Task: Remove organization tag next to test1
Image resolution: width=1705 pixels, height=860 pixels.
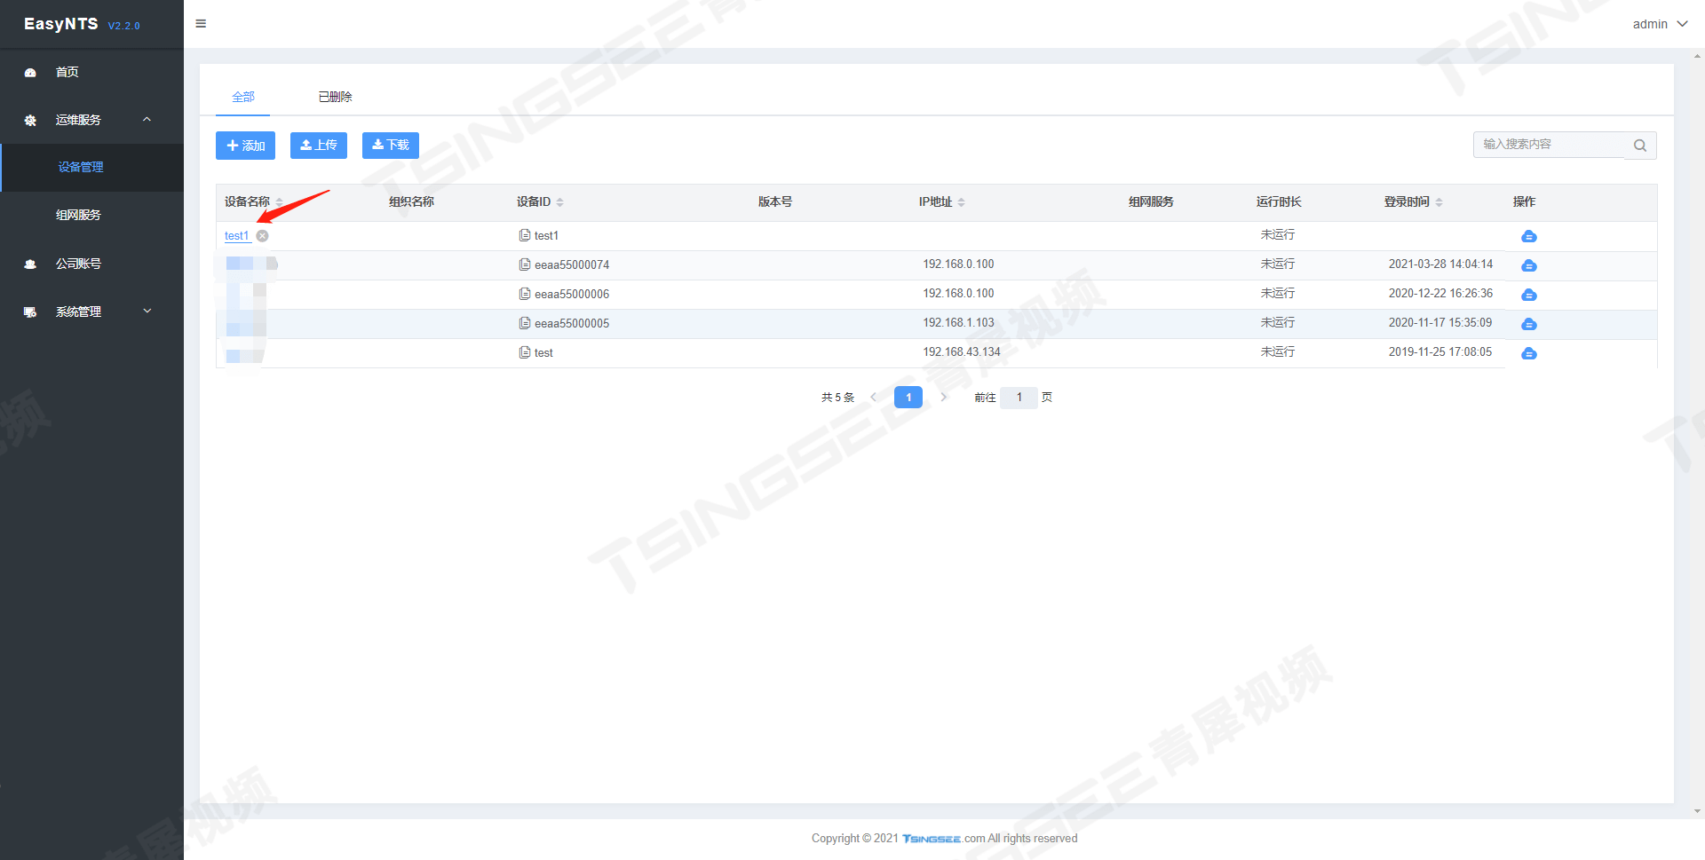Action: click(263, 236)
